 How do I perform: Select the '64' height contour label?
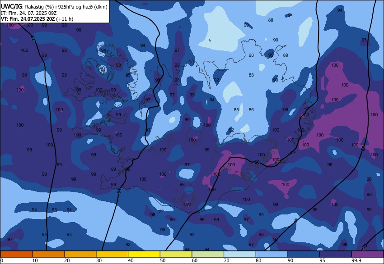pyautogui.click(x=119, y=191)
